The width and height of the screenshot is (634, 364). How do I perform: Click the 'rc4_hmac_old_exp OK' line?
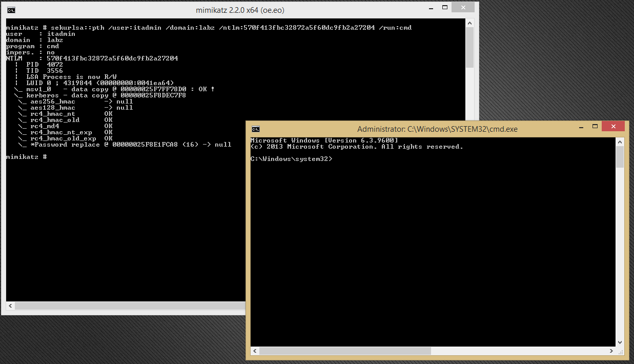coord(65,138)
